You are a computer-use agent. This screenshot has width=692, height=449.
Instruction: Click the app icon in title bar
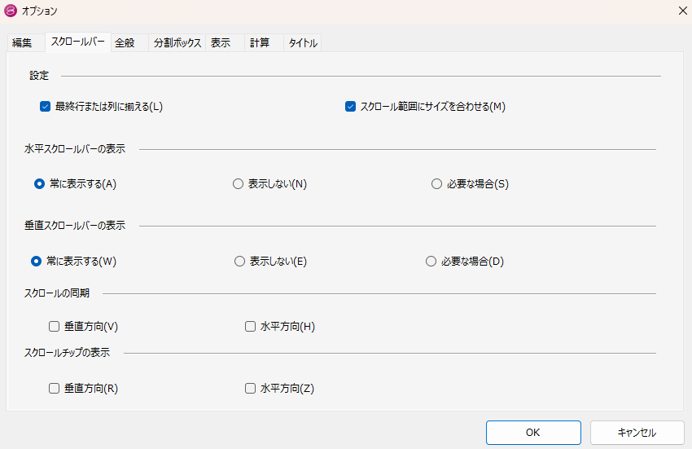click(x=10, y=11)
